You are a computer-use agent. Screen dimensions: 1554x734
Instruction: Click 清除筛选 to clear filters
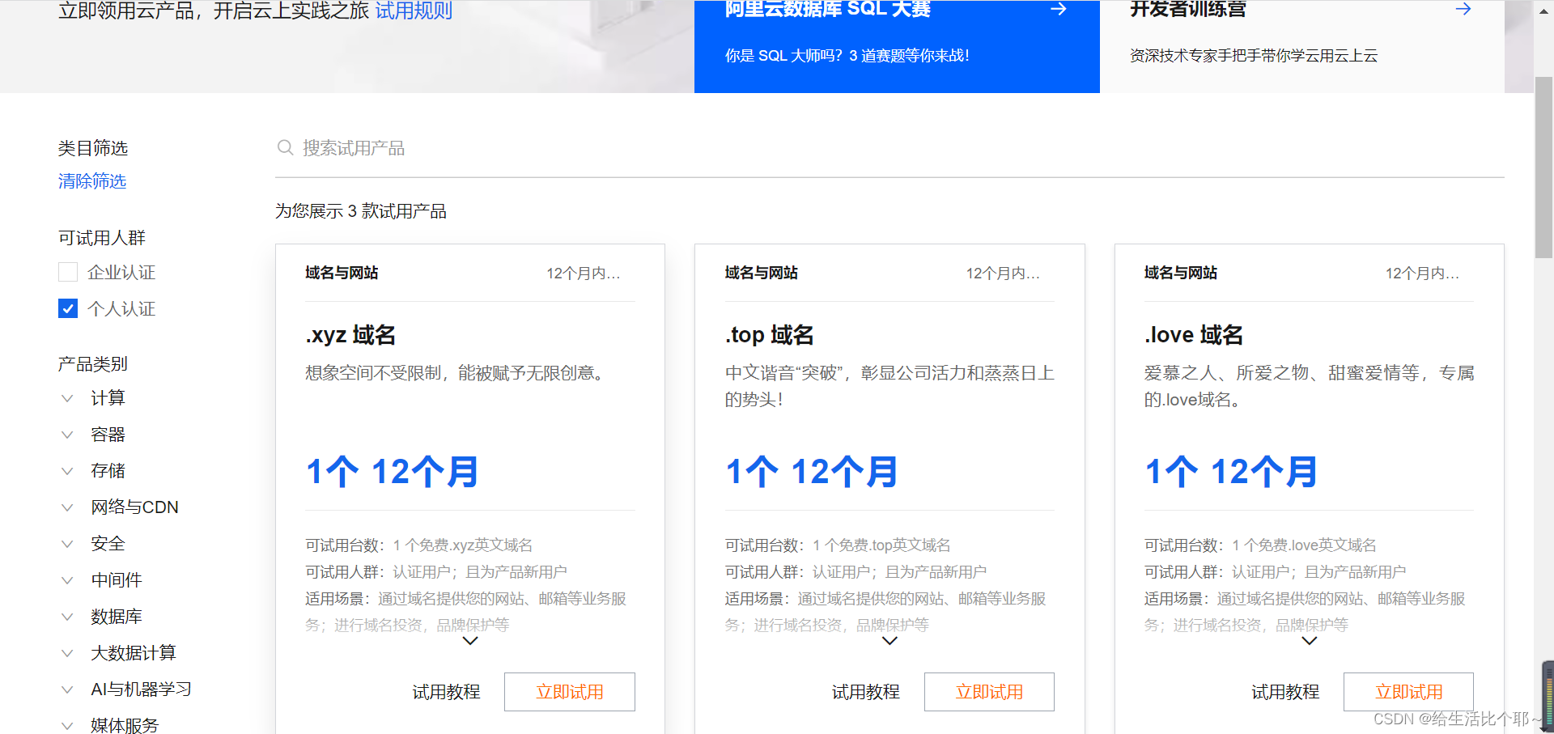(x=92, y=181)
